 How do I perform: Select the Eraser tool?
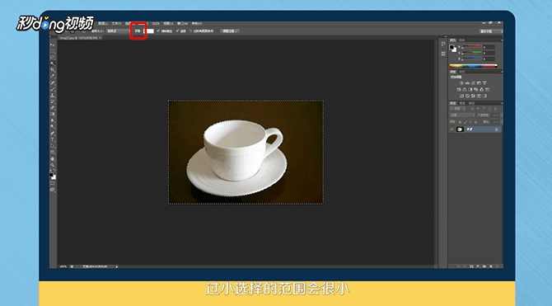coord(53,107)
